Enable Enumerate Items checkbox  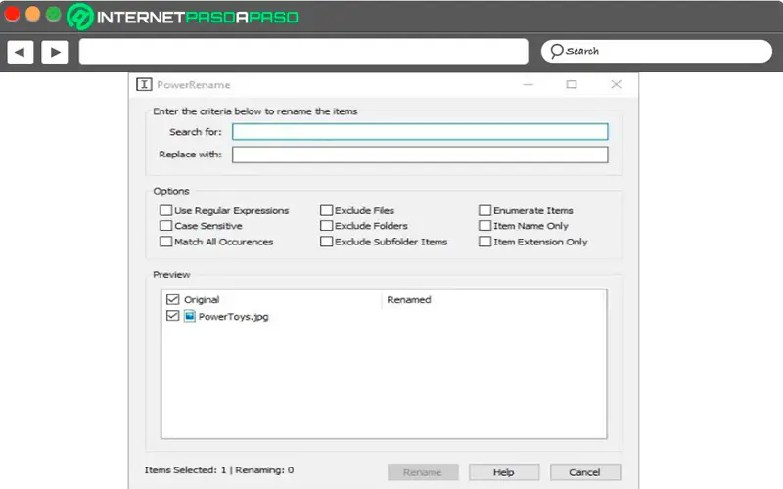484,210
